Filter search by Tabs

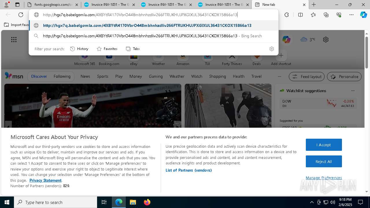[133, 49]
